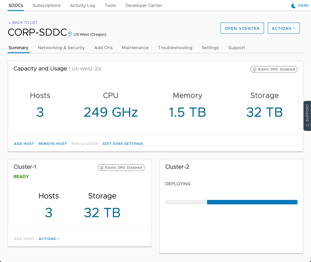Click the Elastic DRS checkmark badge in Capacity and Usage
311x262 pixels.
255,69
